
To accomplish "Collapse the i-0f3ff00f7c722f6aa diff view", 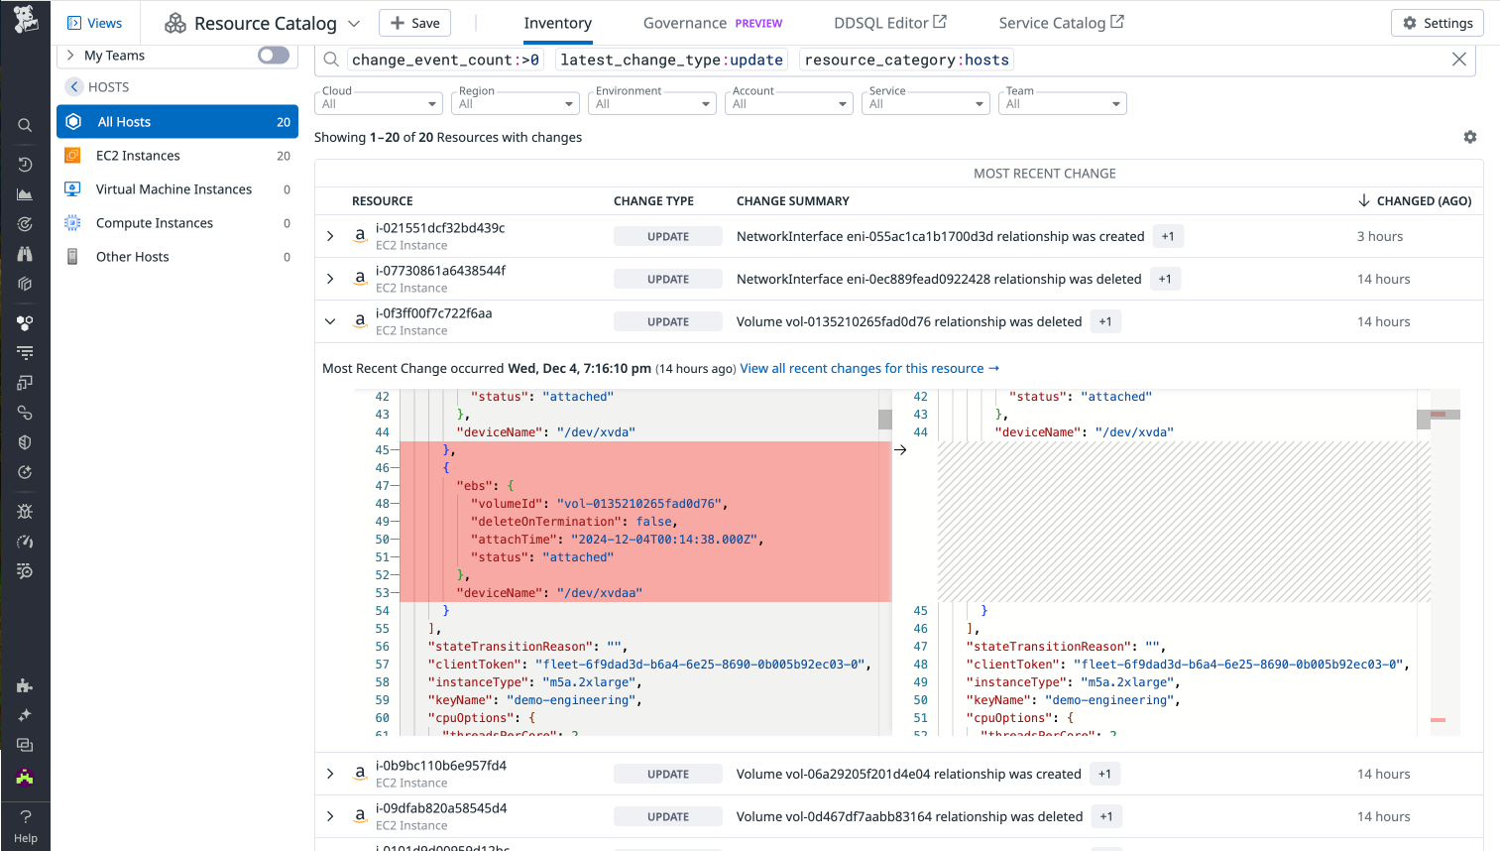I will click(x=330, y=321).
